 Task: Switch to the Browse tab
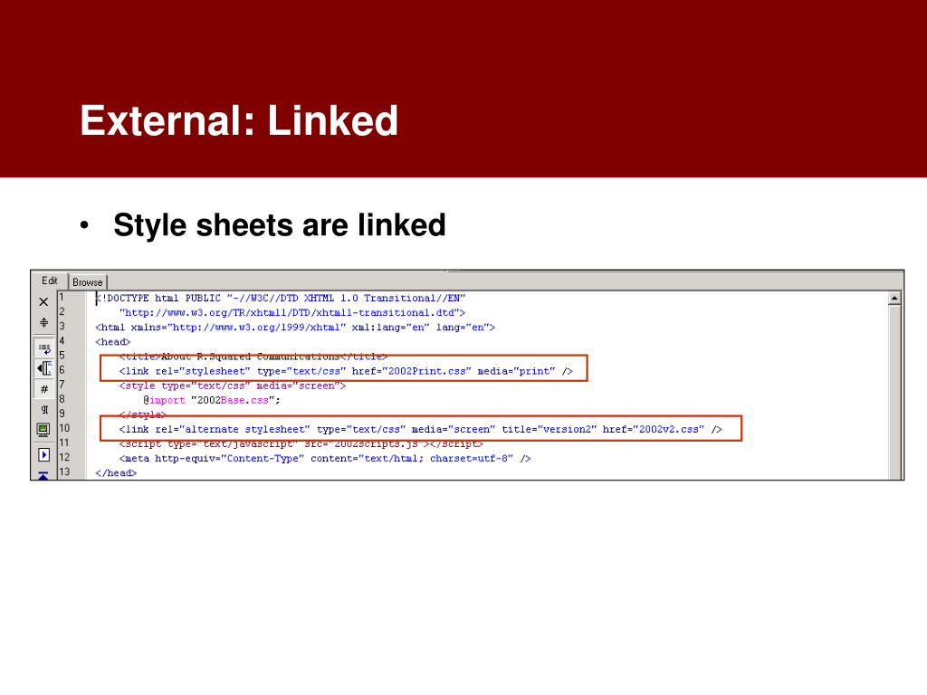click(x=88, y=282)
